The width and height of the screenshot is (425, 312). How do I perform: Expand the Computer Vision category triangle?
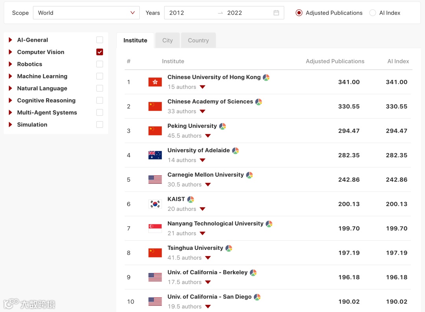coord(10,52)
